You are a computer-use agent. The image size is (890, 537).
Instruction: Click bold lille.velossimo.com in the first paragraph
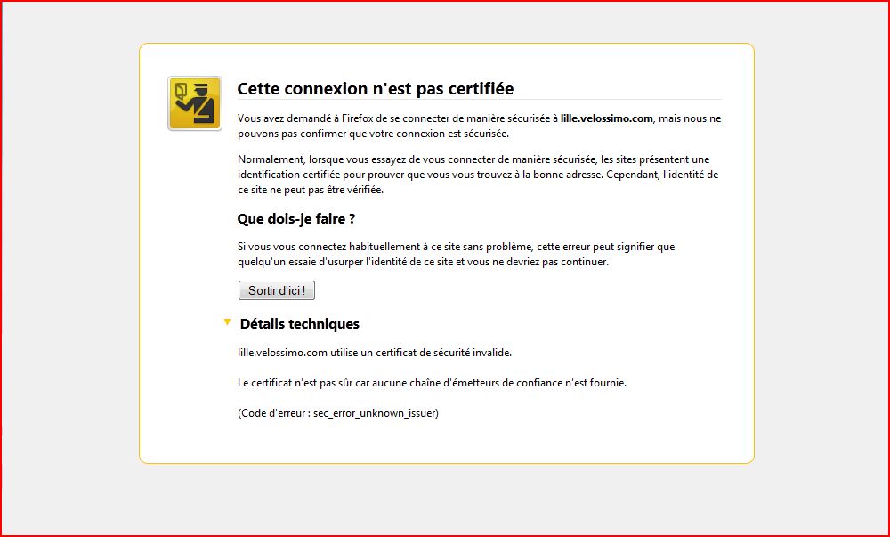[x=607, y=118]
